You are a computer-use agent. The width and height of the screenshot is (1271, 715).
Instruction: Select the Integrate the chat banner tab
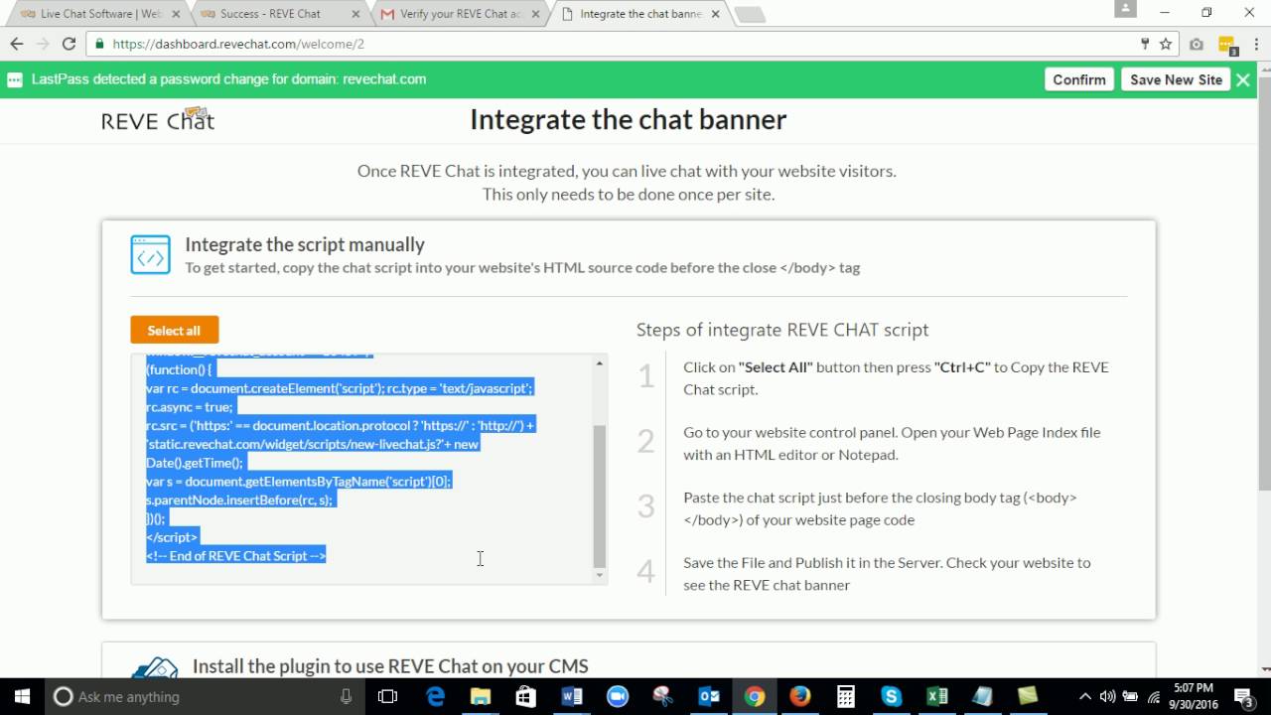[638, 14]
